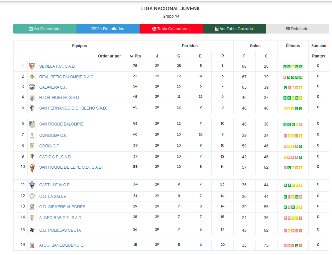Click the first result badge for Sevilla

285,67
